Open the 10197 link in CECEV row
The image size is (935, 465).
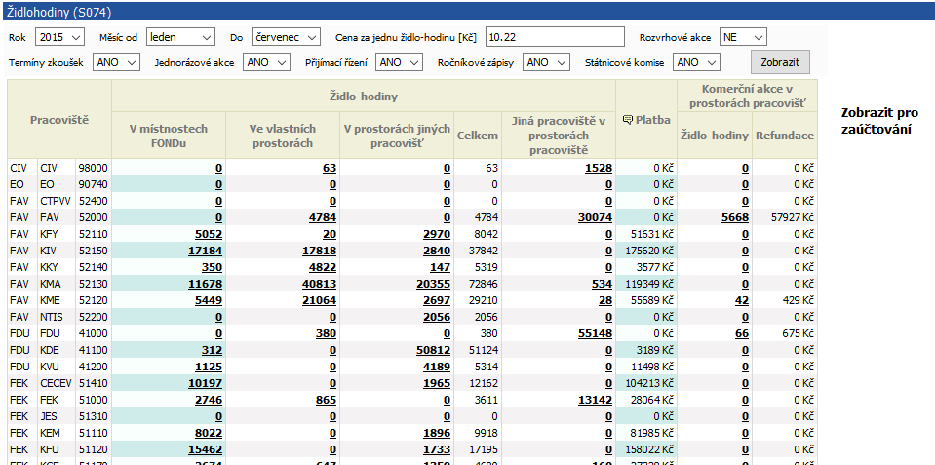point(205,383)
